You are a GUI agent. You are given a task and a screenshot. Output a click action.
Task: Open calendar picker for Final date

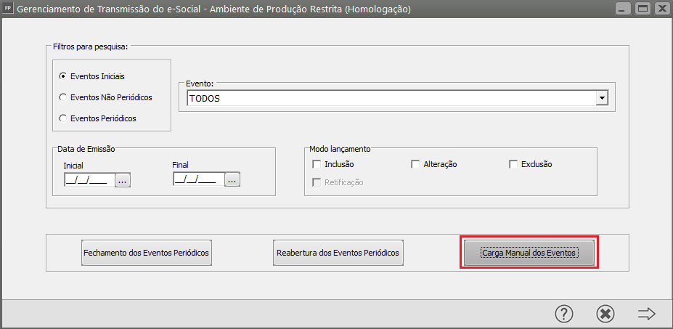pyautogui.click(x=232, y=180)
